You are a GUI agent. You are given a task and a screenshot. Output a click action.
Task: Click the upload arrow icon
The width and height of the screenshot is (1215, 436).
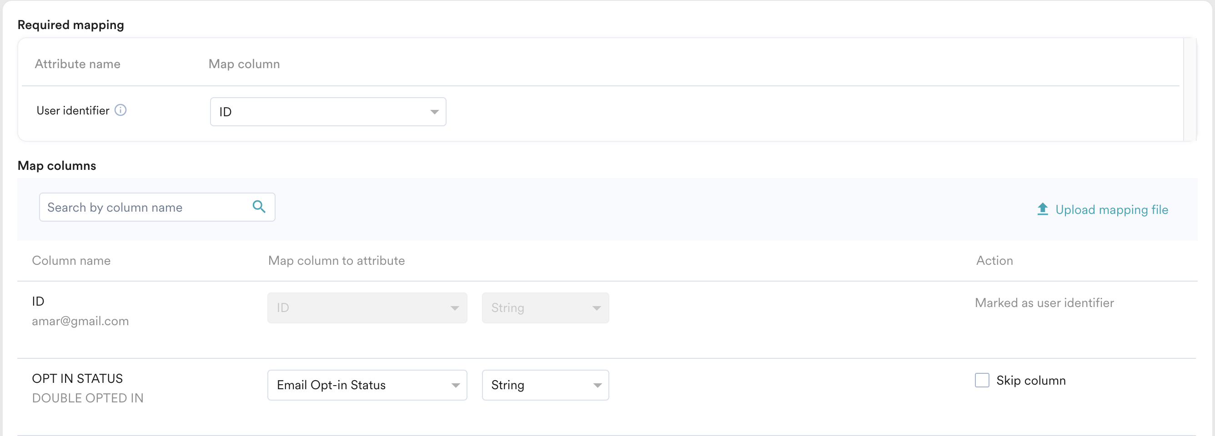pos(1042,209)
